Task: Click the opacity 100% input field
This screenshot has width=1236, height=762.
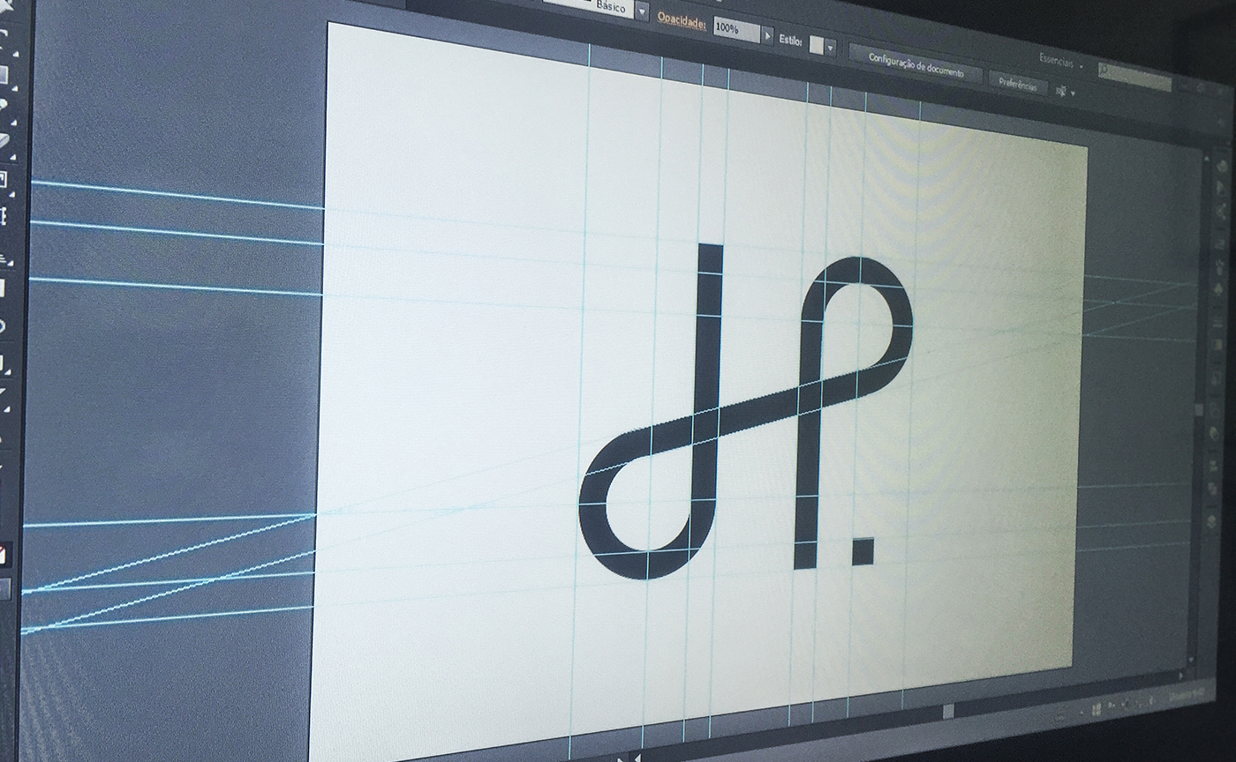Action: pyautogui.click(x=736, y=30)
